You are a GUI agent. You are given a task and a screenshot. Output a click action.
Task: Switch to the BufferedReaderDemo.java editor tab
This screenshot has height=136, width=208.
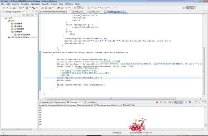[55, 12]
